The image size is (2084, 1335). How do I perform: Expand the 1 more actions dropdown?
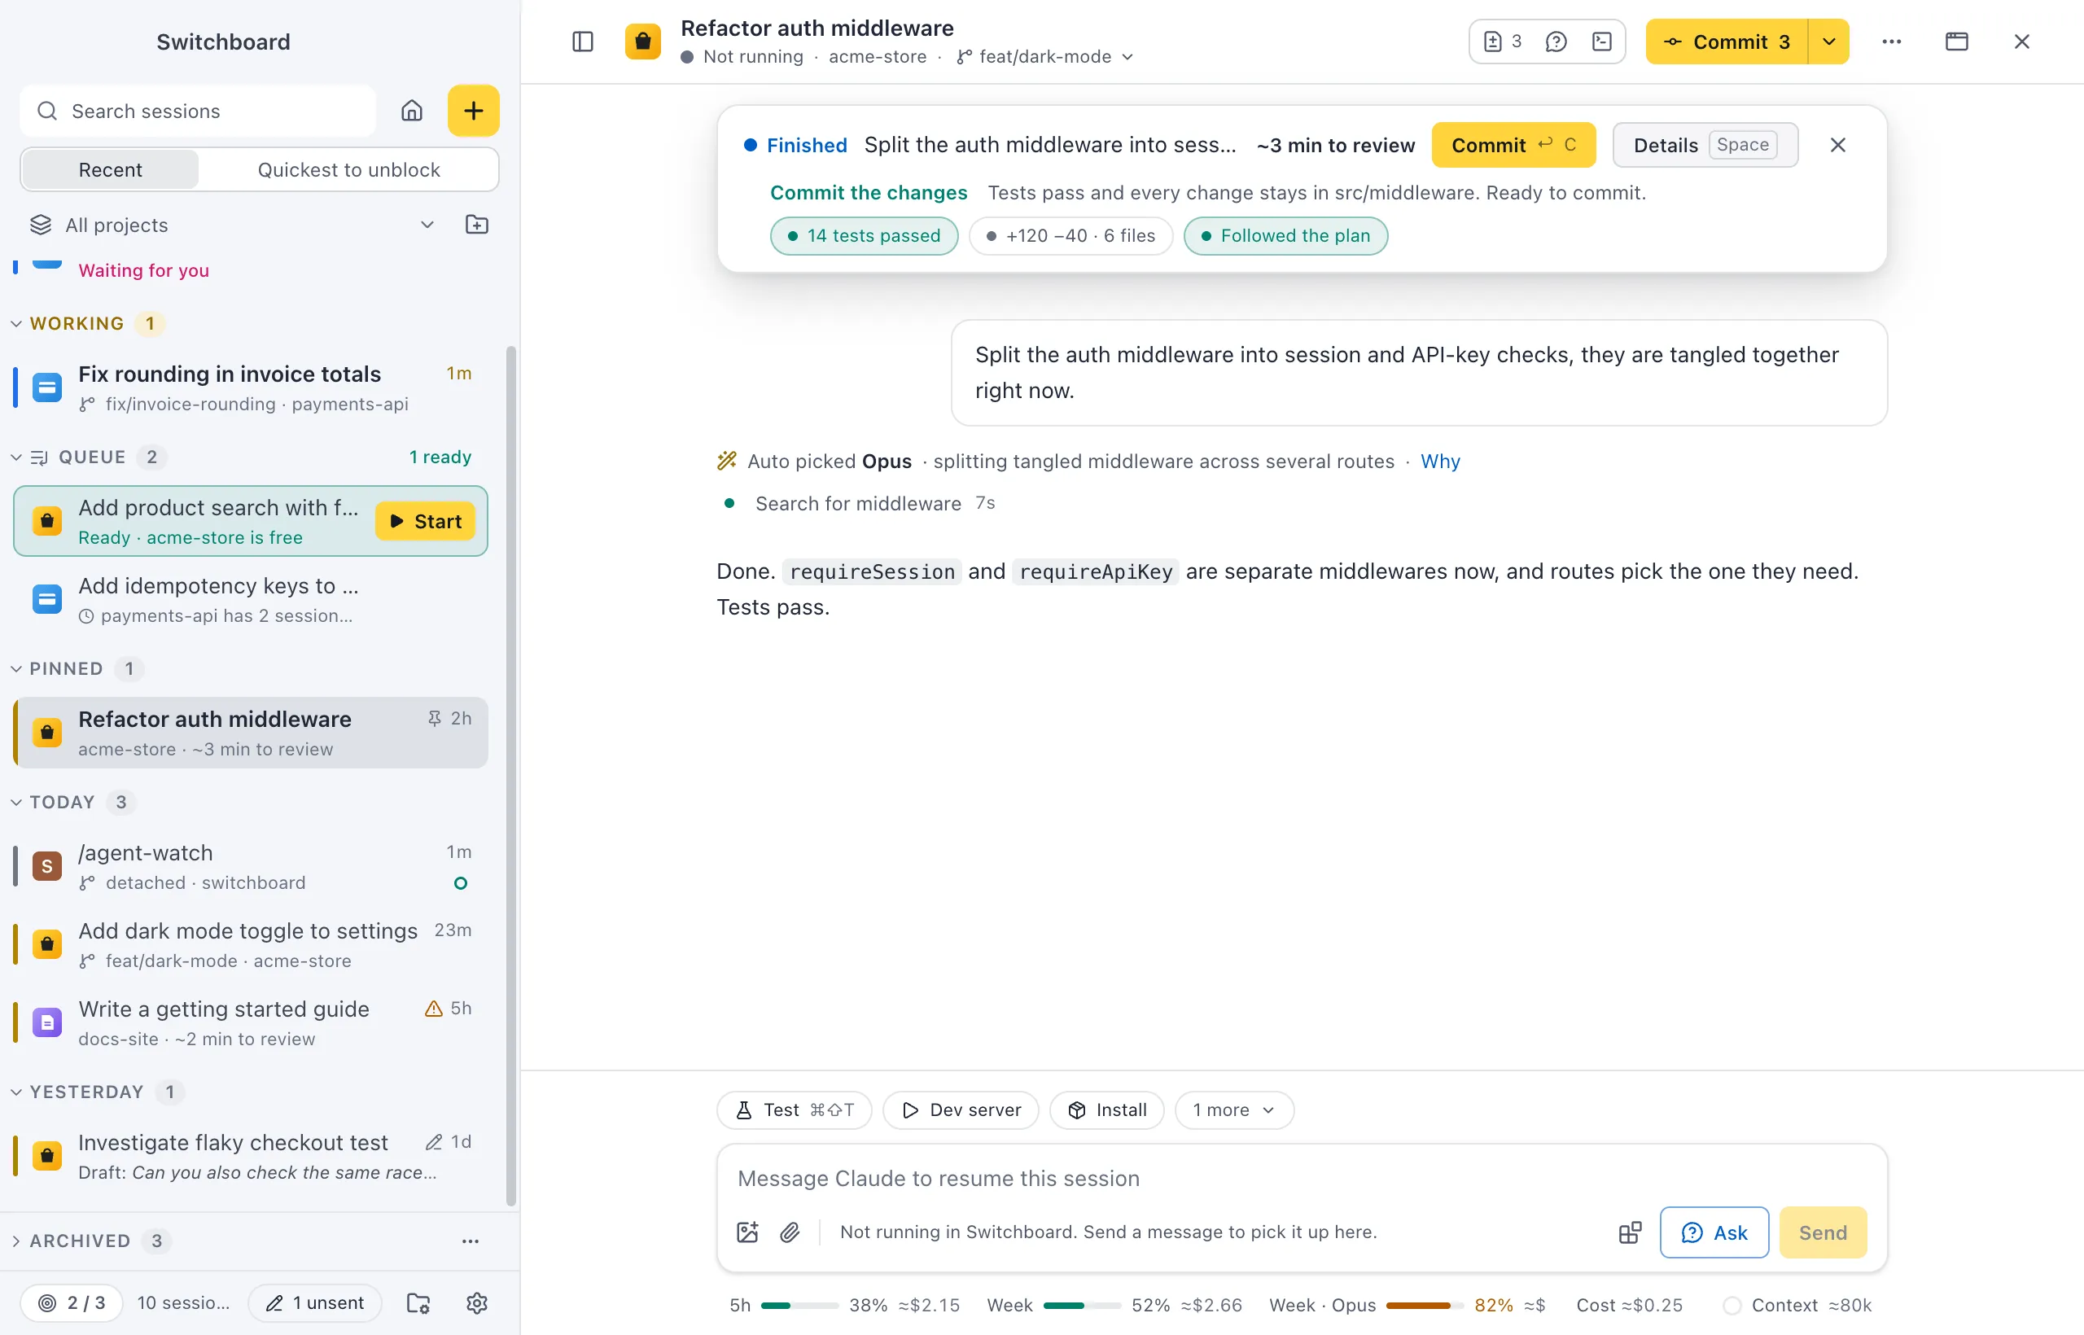1233,1110
